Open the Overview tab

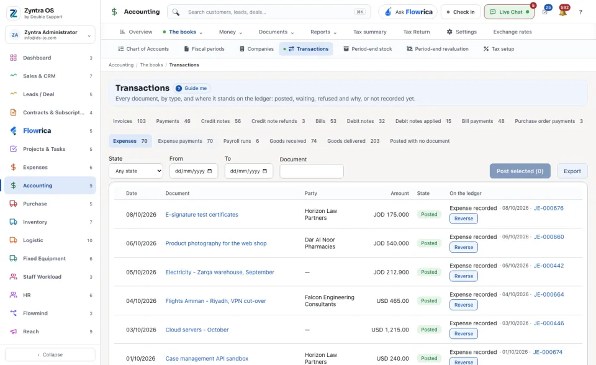tap(136, 32)
